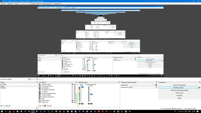Viewport: 201px width, 113px height.
Task: Show the ДОН ЯНДЕКС source
Action: (73, 88)
